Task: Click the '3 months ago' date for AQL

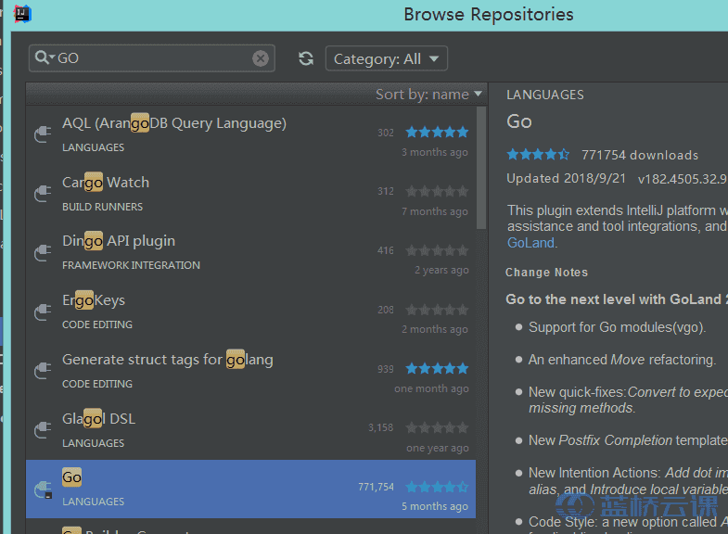Action: (x=435, y=152)
